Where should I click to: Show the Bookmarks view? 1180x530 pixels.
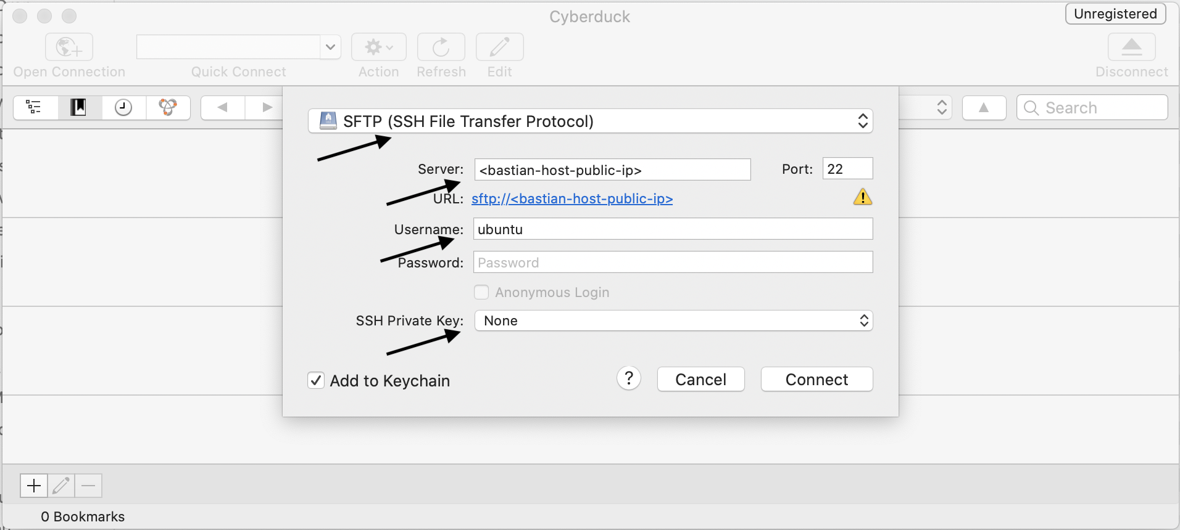[x=80, y=107]
